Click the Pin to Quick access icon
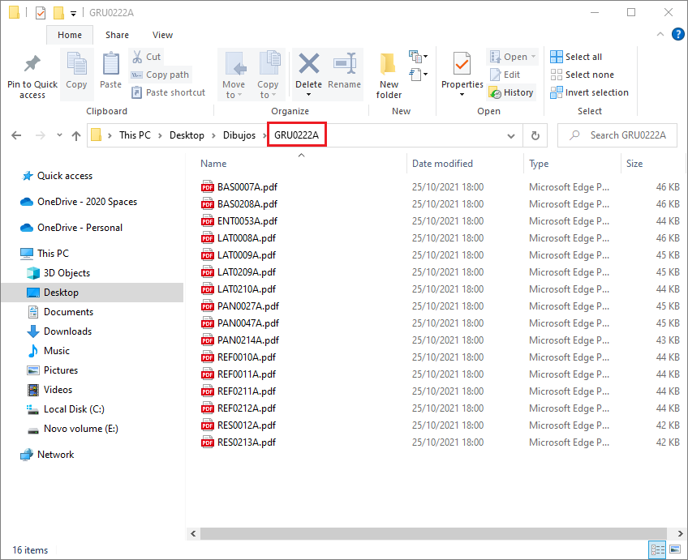This screenshot has width=688, height=560. (x=32, y=64)
